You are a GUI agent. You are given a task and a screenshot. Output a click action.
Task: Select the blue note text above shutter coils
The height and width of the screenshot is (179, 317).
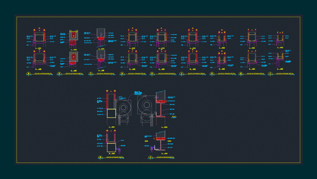138,93
